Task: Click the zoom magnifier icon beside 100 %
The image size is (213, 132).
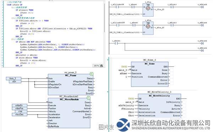Action: [102, 66]
